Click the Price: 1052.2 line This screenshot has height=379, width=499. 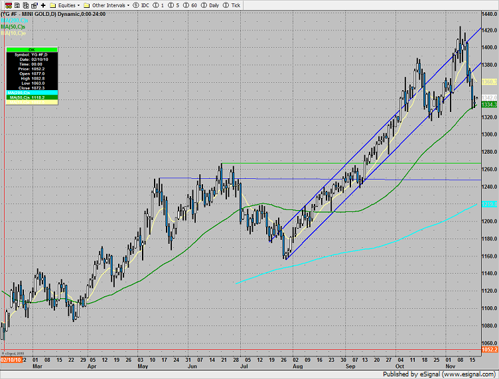coord(32,69)
